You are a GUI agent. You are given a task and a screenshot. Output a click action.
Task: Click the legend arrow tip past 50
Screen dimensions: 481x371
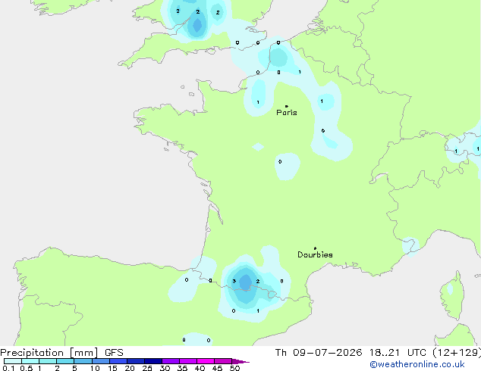click(x=242, y=361)
